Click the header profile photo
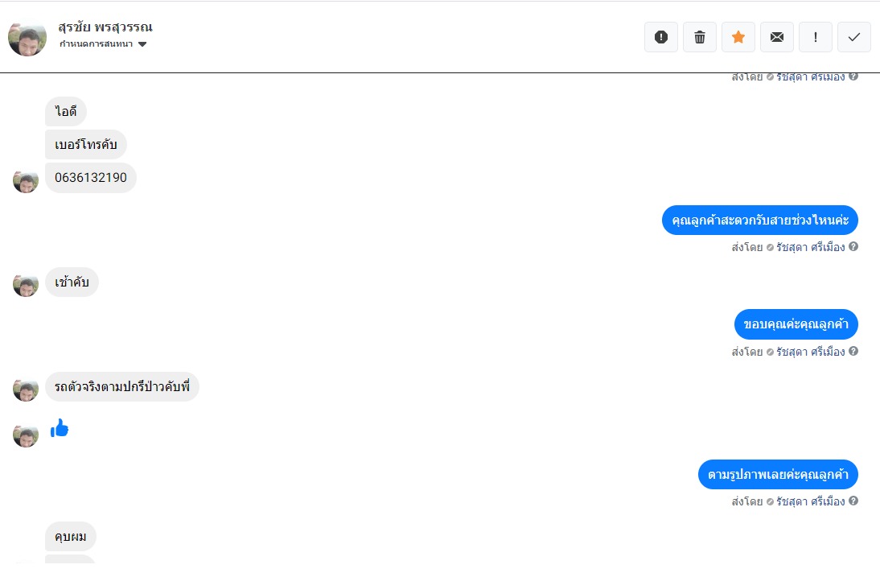 [27, 37]
